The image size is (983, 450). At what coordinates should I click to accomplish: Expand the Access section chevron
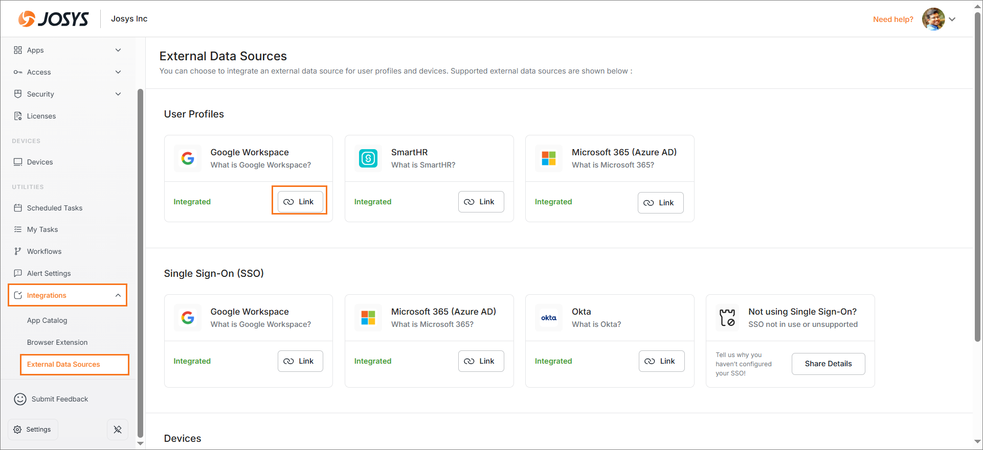[x=118, y=72]
